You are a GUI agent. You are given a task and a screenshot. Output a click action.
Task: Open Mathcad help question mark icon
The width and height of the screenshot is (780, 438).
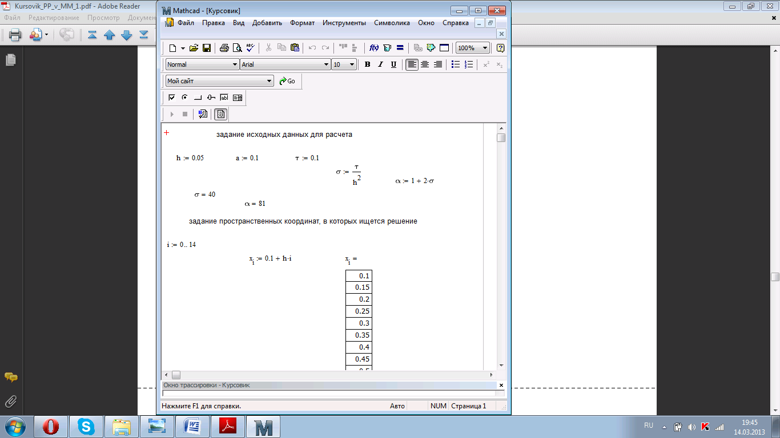[x=501, y=48]
